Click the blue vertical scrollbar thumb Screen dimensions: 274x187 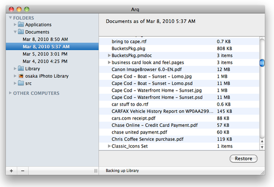(262, 63)
